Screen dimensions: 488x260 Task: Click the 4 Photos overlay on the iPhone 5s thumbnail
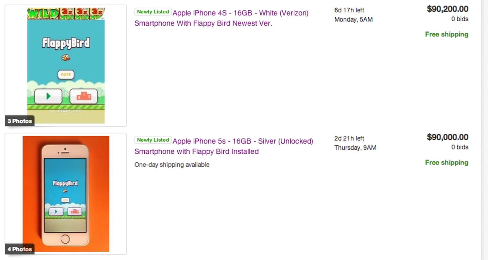tap(19, 249)
